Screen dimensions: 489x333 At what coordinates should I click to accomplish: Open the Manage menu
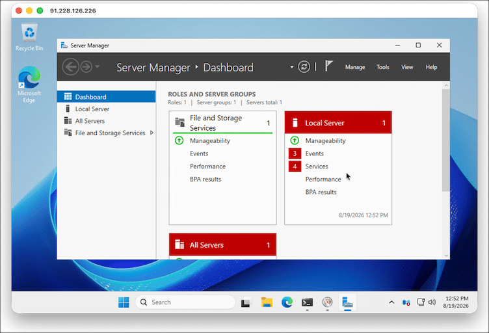click(355, 67)
